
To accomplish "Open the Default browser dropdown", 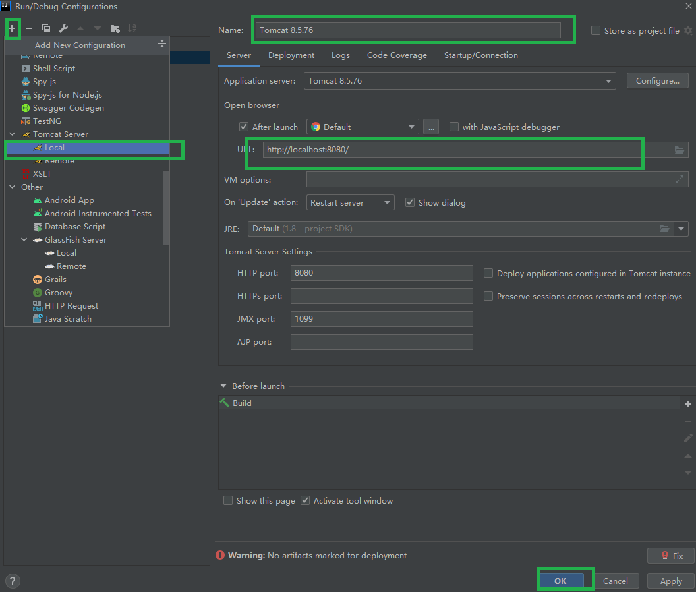I will click(362, 127).
